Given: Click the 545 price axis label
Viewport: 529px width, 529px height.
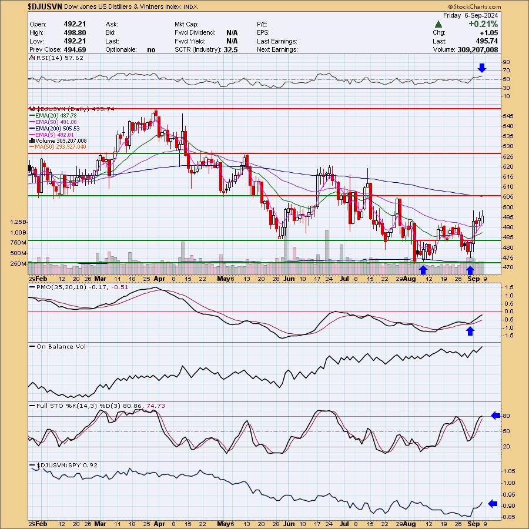Looking at the screenshot, I should tap(508, 116).
